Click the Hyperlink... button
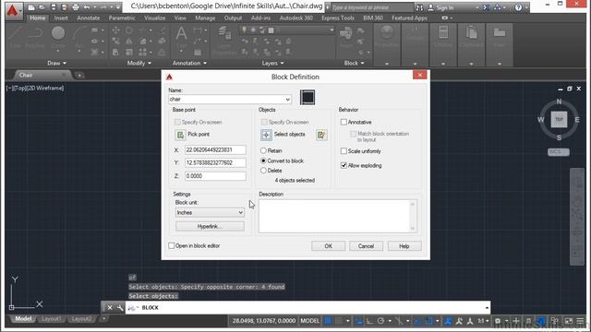 [210, 226]
